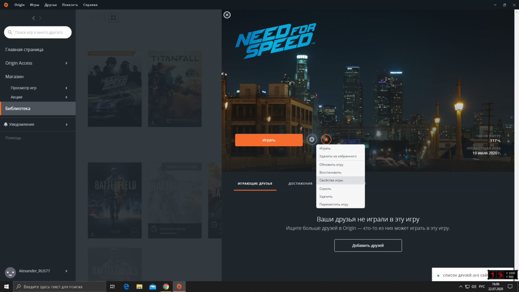This screenshot has width=519, height=292.
Task: Click the search magnifier icon in Origin
Action: (x=10, y=32)
